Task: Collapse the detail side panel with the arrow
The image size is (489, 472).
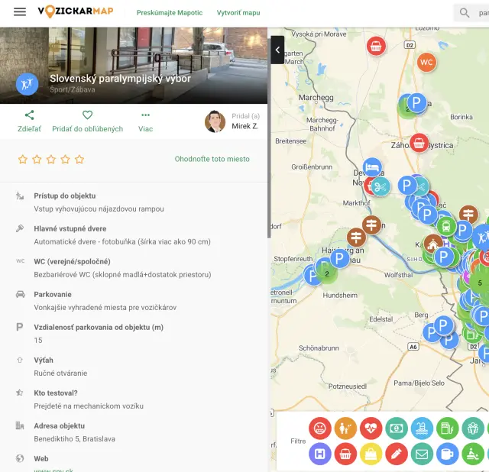Action: point(277,50)
